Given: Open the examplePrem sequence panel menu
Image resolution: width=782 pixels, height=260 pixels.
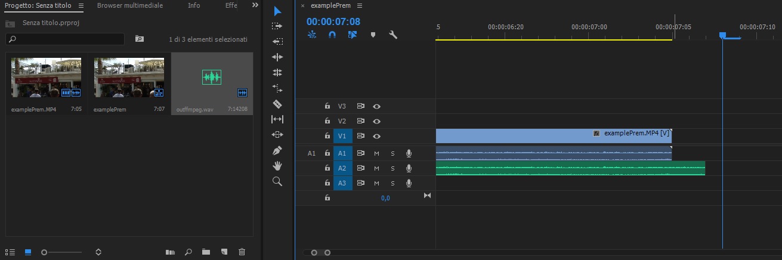Looking at the screenshot, I should tap(359, 5).
